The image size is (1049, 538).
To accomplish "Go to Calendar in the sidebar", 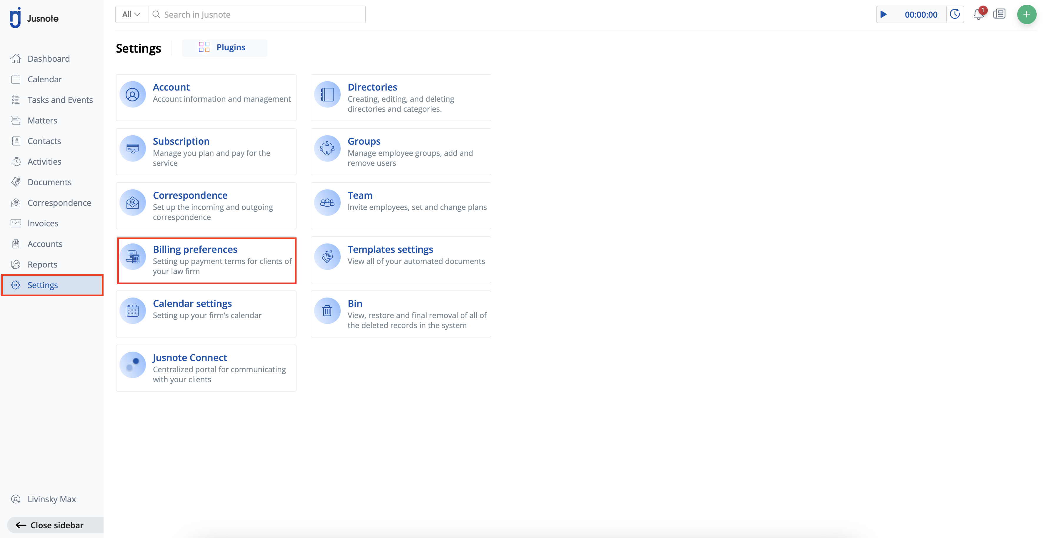I will tap(45, 79).
